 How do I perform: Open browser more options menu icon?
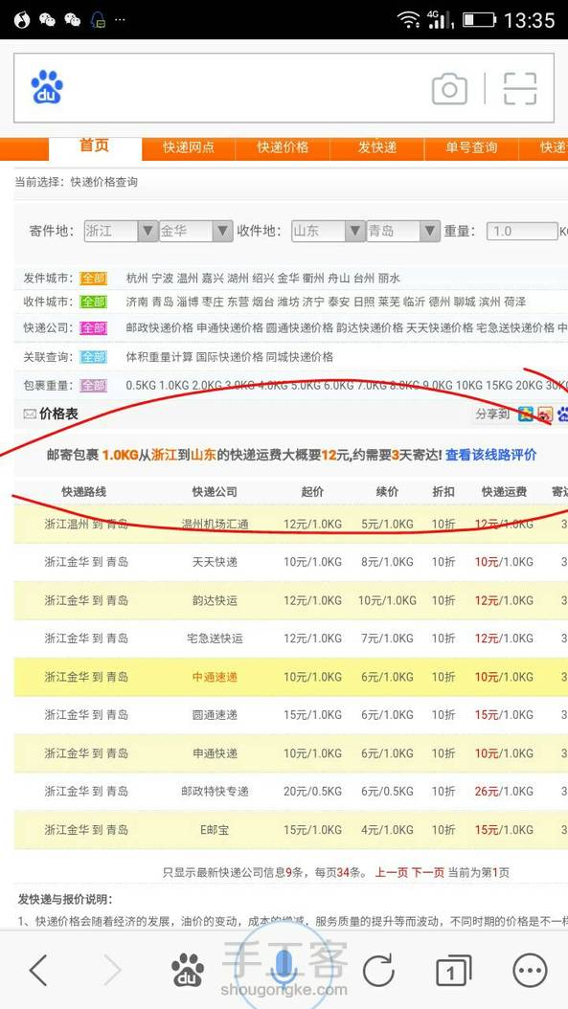(530, 970)
